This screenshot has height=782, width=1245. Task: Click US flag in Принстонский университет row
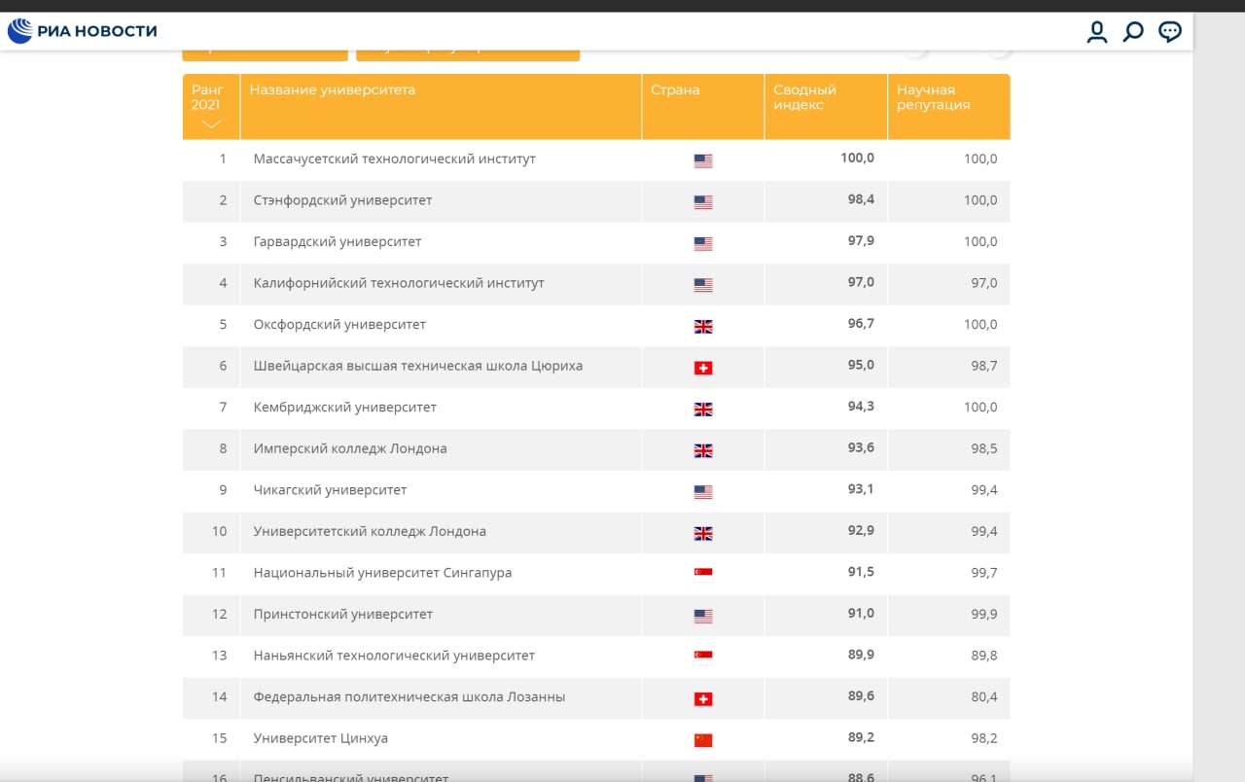pyautogui.click(x=703, y=616)
